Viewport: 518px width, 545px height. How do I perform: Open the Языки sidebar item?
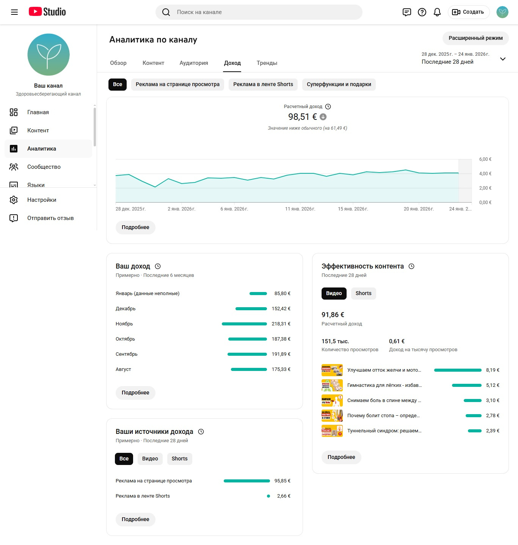[48, 184]
